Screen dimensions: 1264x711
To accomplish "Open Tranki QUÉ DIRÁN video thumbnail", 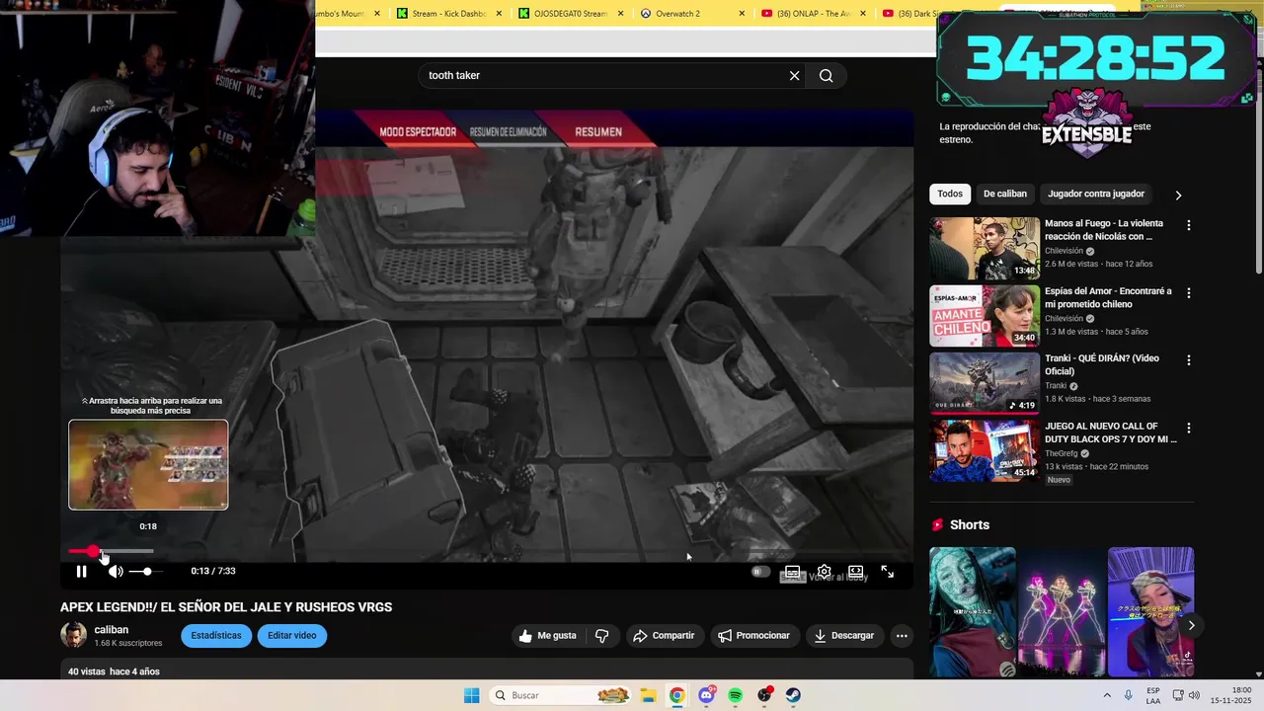I will pyautogui.click(x=985, y=384).
